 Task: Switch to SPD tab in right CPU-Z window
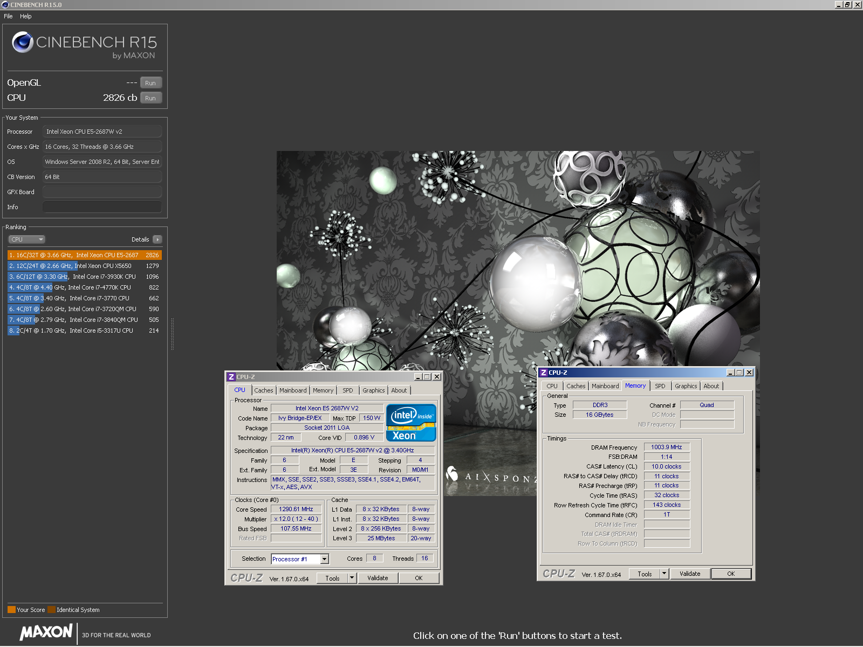click(660, 386)
